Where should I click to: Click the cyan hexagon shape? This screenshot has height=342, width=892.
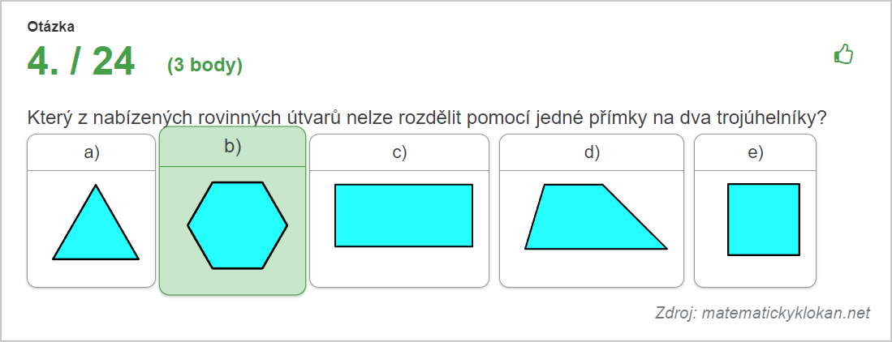coord(238,225)
